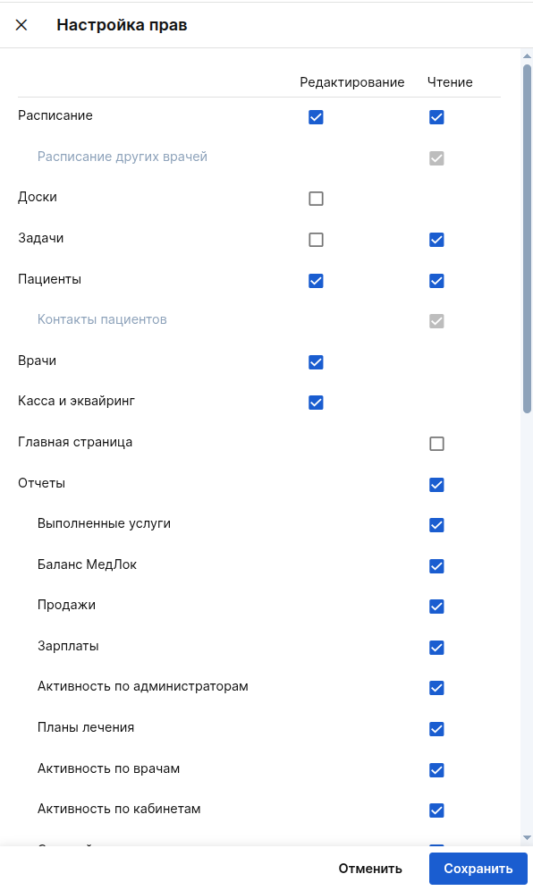
Task: Disable reading permission for Расписание
Action: tap(436, 116)
